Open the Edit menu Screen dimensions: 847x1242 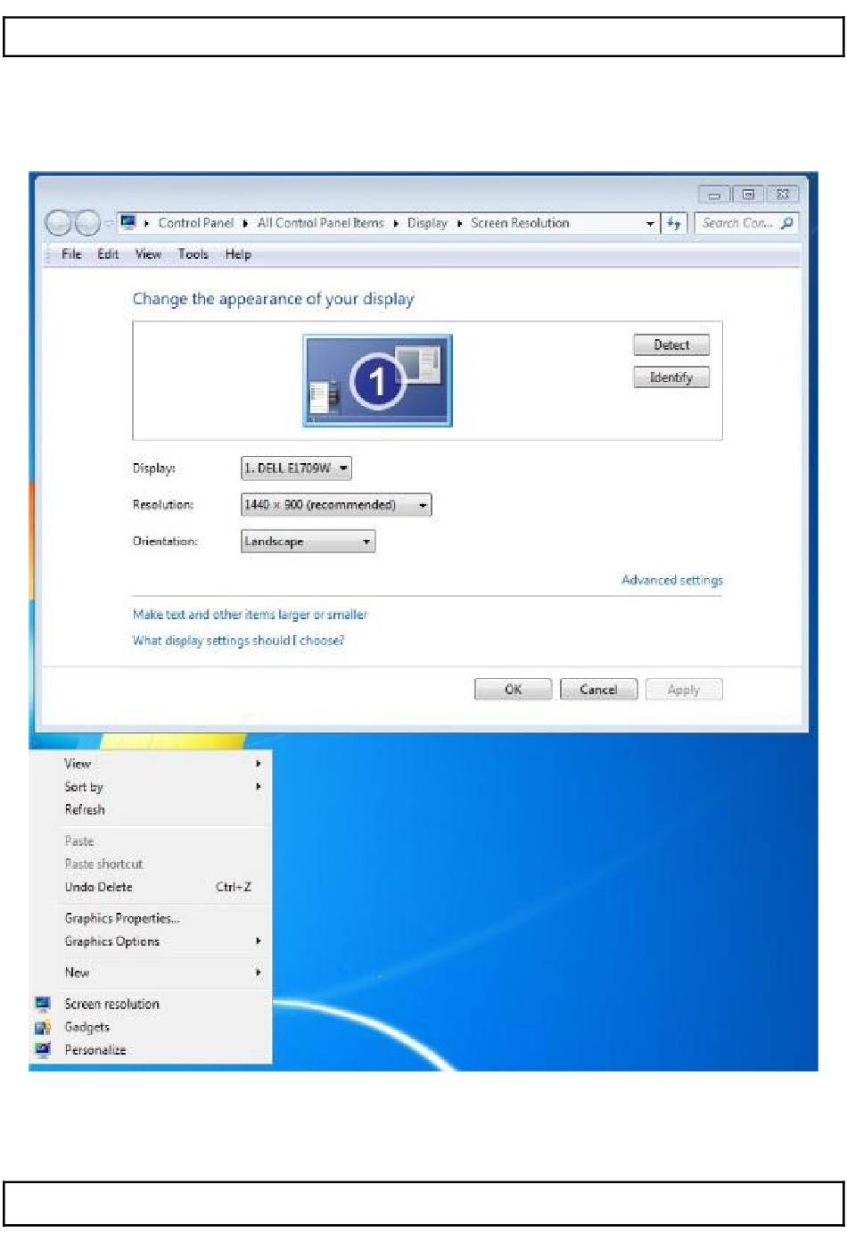[x=108, y=254]
